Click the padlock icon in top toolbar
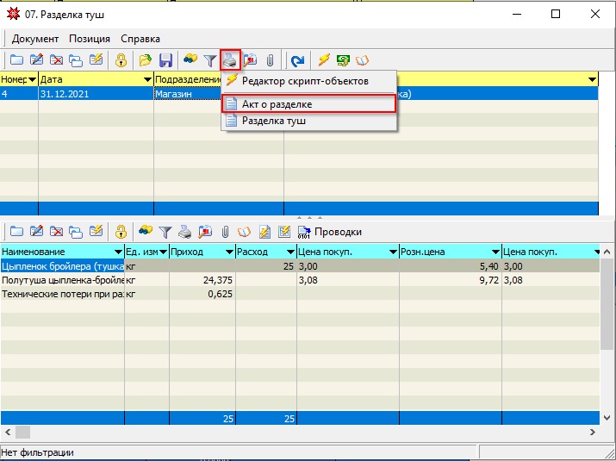The image size is (616, 461). [x=121, y=60]
